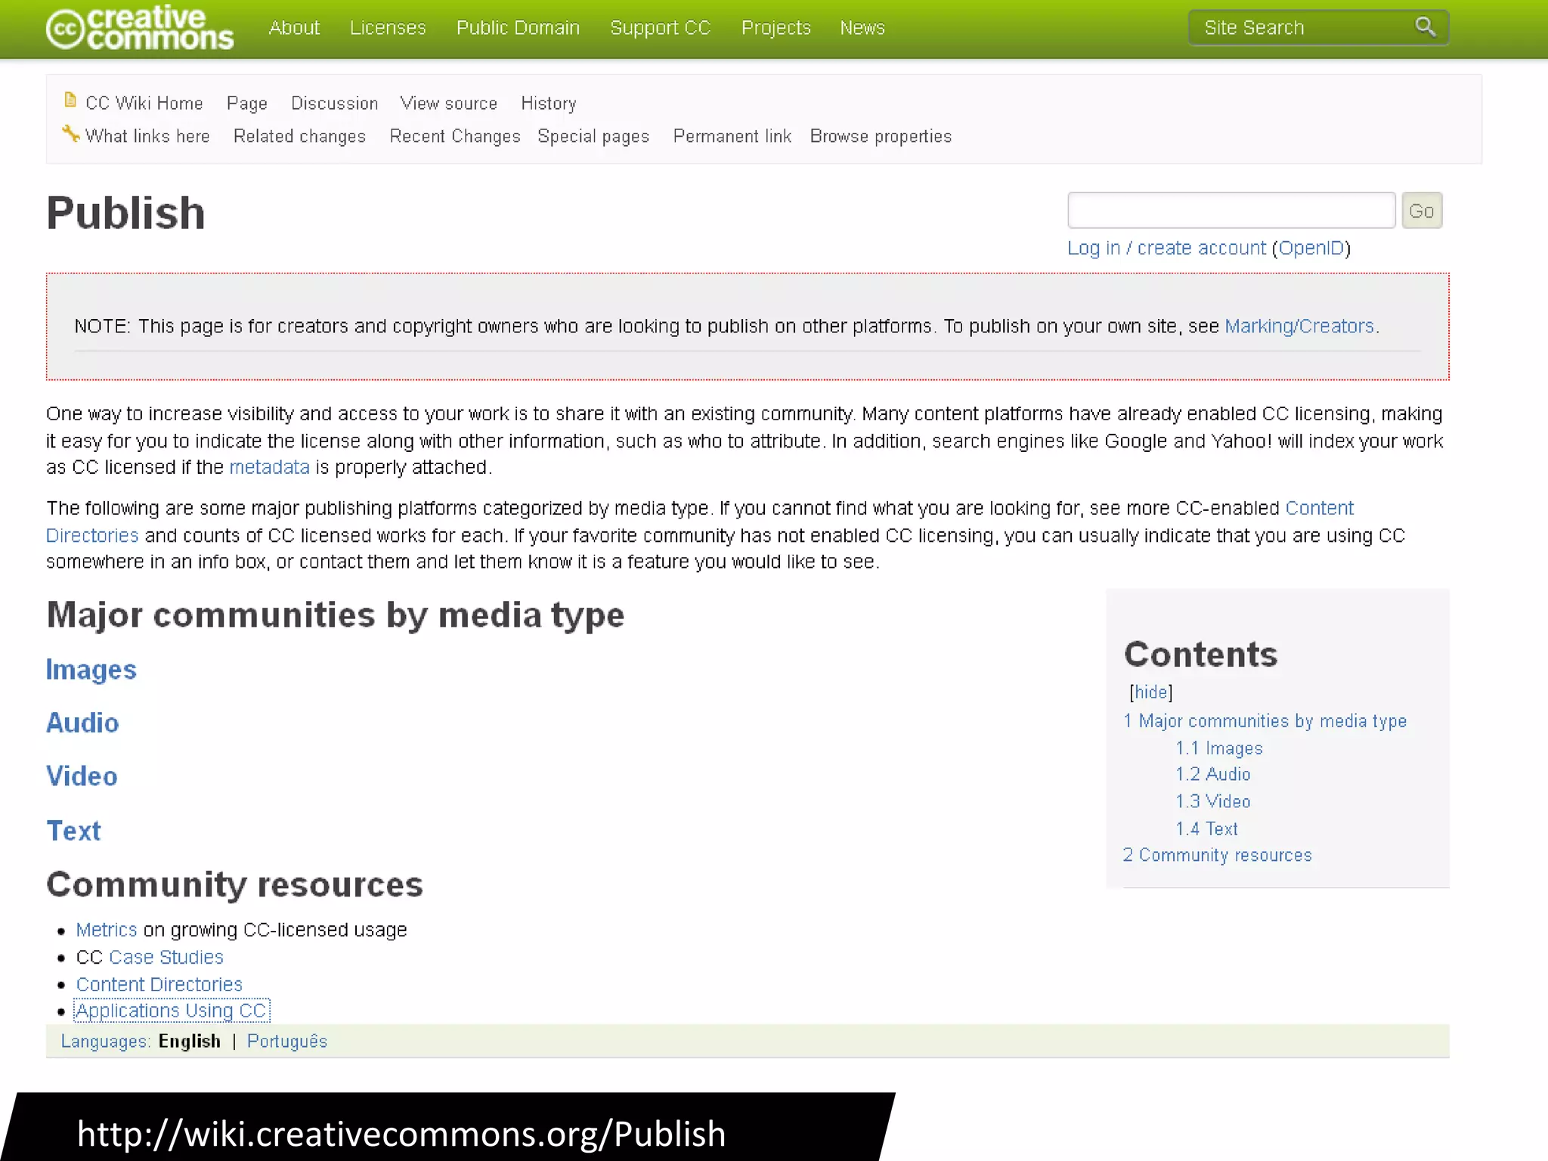
Task: Hide the Contents box
Action: [1151, 692]
